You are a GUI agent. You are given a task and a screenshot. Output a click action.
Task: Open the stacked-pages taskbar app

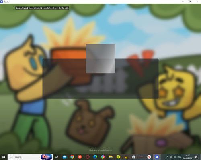tap(134, 157)
